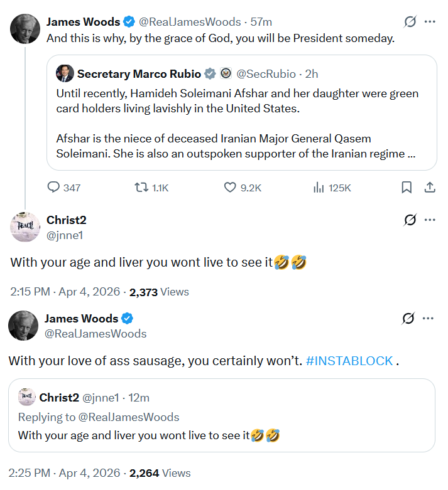Open more options for top James Woods tweet

pos(430,22)
